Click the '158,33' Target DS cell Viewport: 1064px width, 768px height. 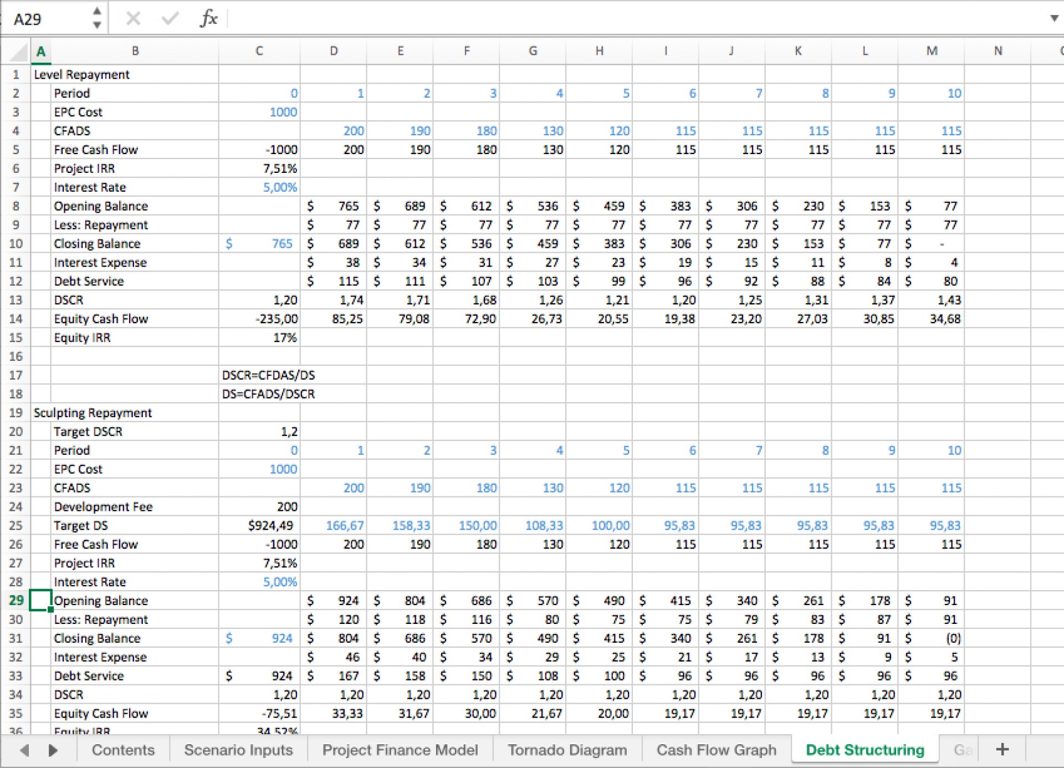tap(400, 525)
